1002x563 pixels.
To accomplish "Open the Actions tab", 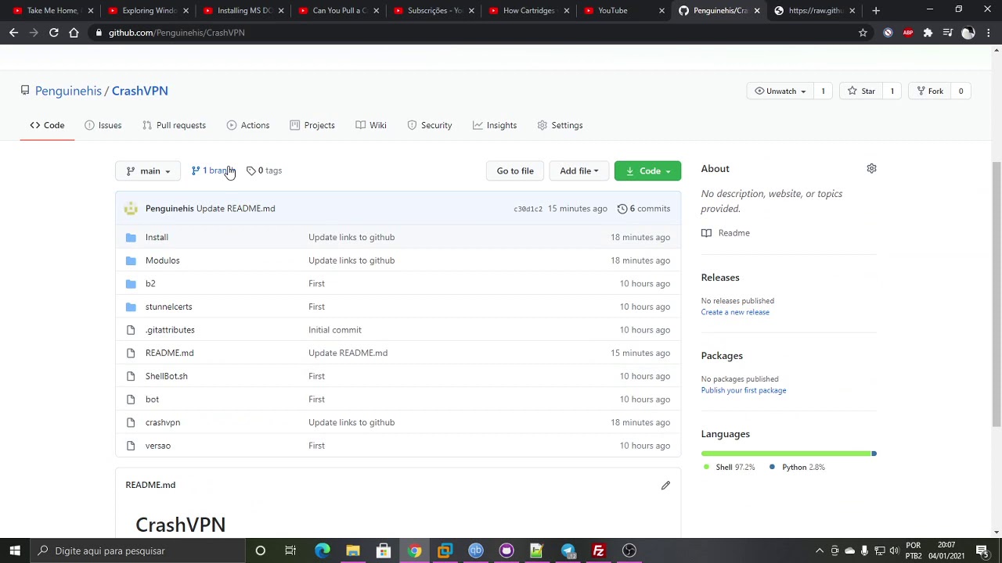I will click(247, 125).
